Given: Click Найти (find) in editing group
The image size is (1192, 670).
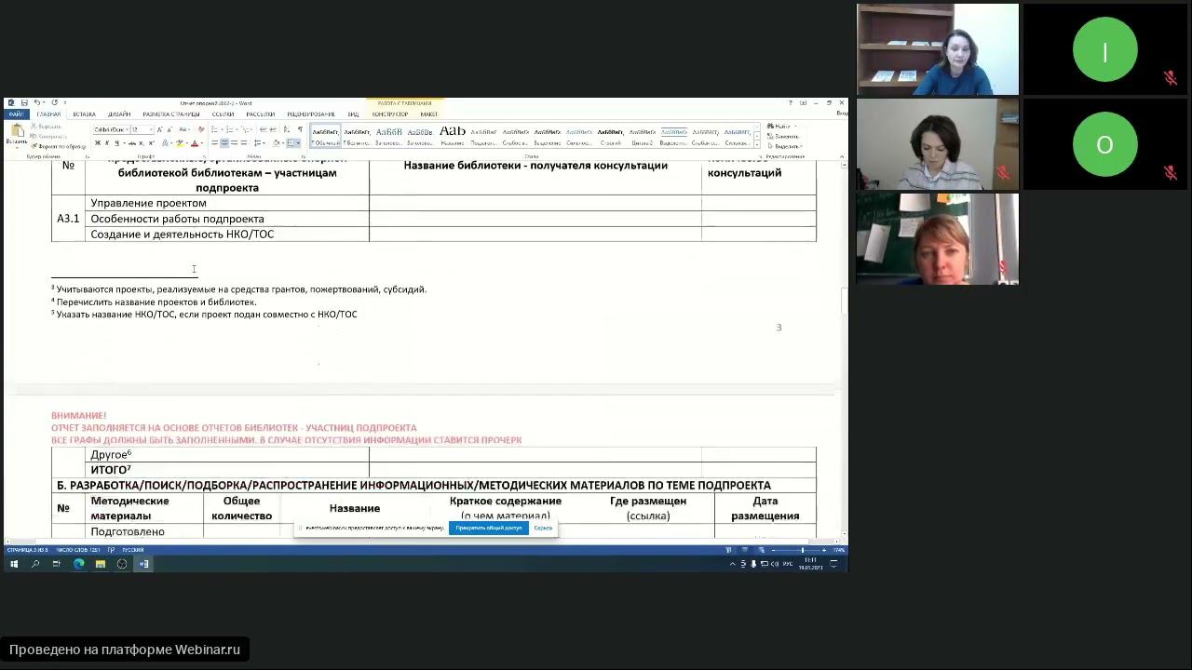Looking at the screenshot, I should pos(781,126).
